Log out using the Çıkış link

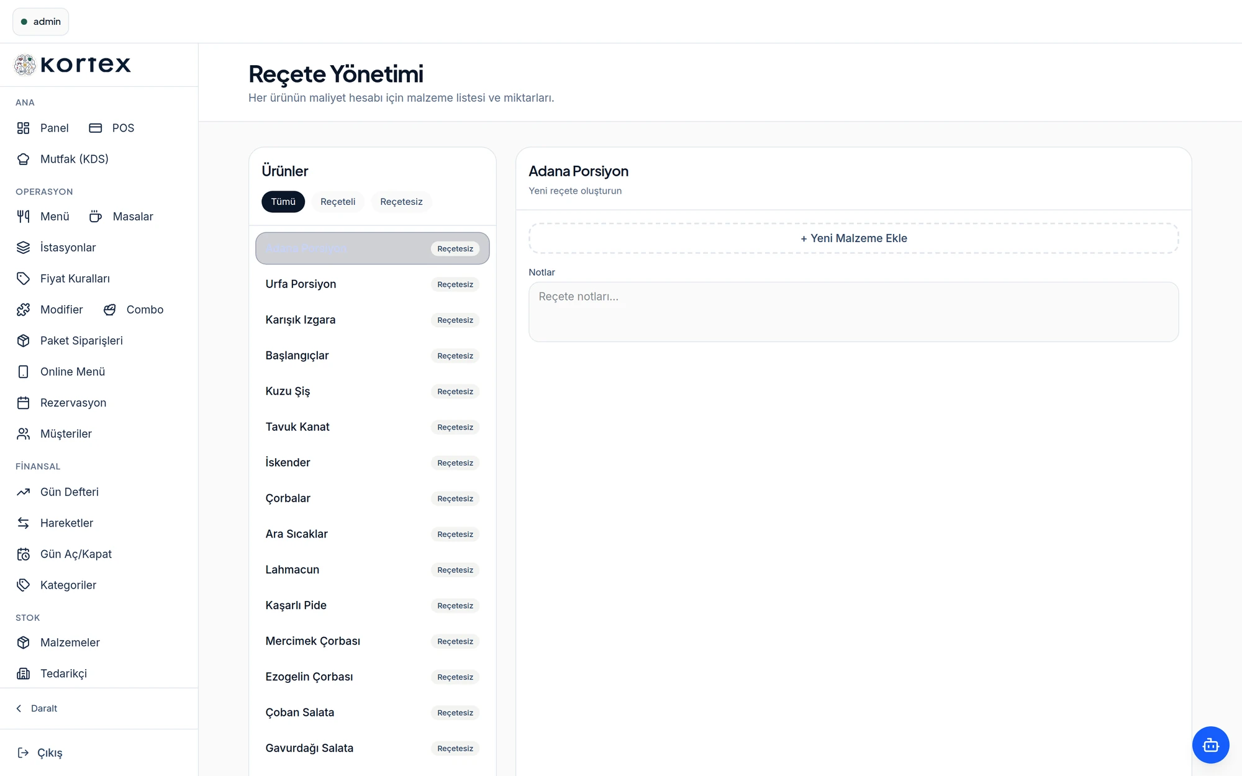50,753
